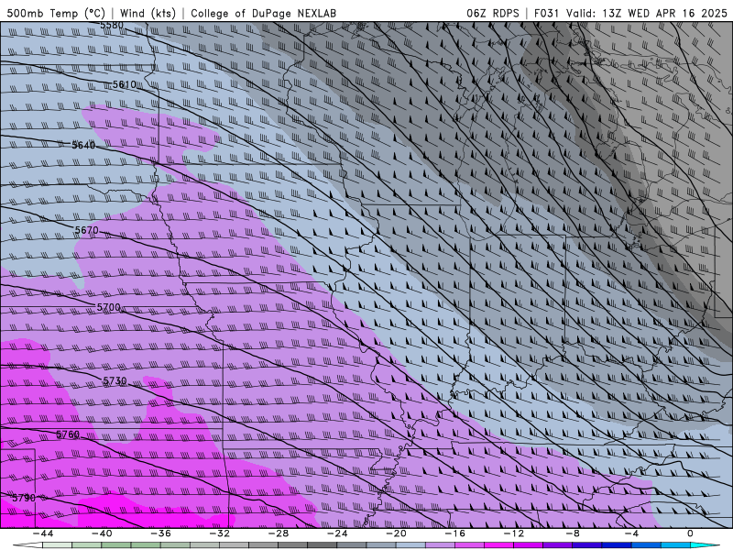Click the cyan arrow end of the colorbar
733x550 pixels.
706,545
